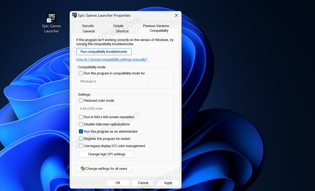
Task: Click the Epic Games Launcher Properties title text
Action: [104, 15]
